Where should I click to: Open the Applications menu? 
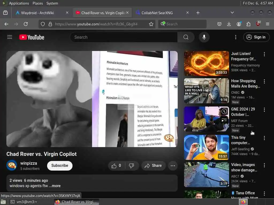tap(16, 3)
